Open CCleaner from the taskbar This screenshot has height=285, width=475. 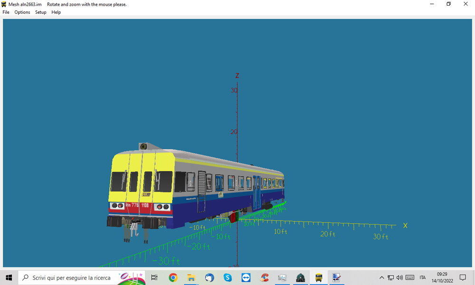pyautogui.click(x=264, y=277)
